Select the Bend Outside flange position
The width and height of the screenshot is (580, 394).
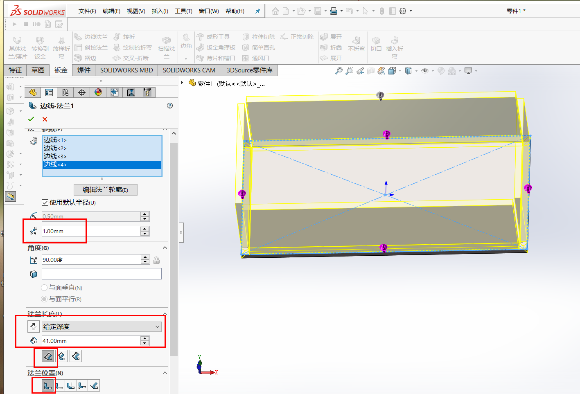(71, 385)
